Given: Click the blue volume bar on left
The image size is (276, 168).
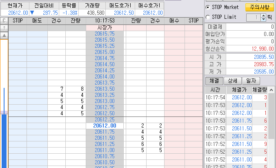Looking at the screenshot, I should pos(4,141).
